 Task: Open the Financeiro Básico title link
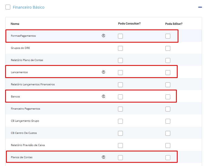coord(28,7)
